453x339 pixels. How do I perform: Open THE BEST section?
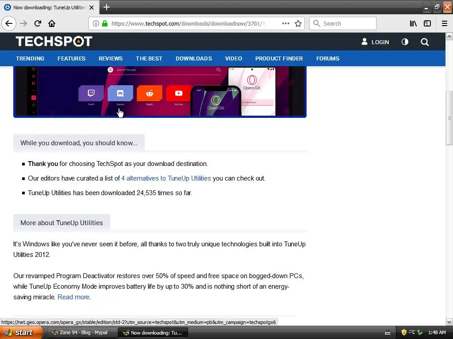click(x=149, y=59)
